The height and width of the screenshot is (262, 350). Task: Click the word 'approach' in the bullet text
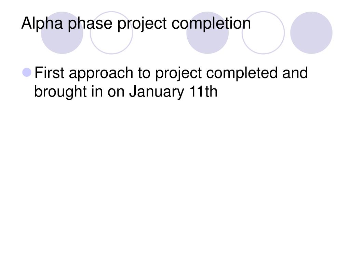point(101,74)
